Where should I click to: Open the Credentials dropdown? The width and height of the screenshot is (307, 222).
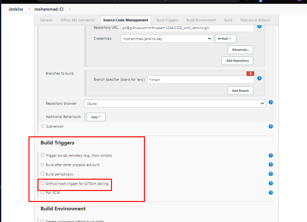pyautogui.click(x=167, y=39)
